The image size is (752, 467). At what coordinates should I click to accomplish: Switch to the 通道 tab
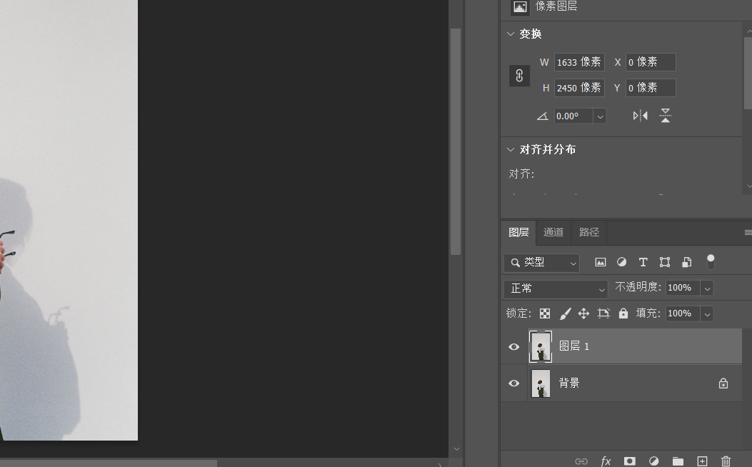(553, 233)
